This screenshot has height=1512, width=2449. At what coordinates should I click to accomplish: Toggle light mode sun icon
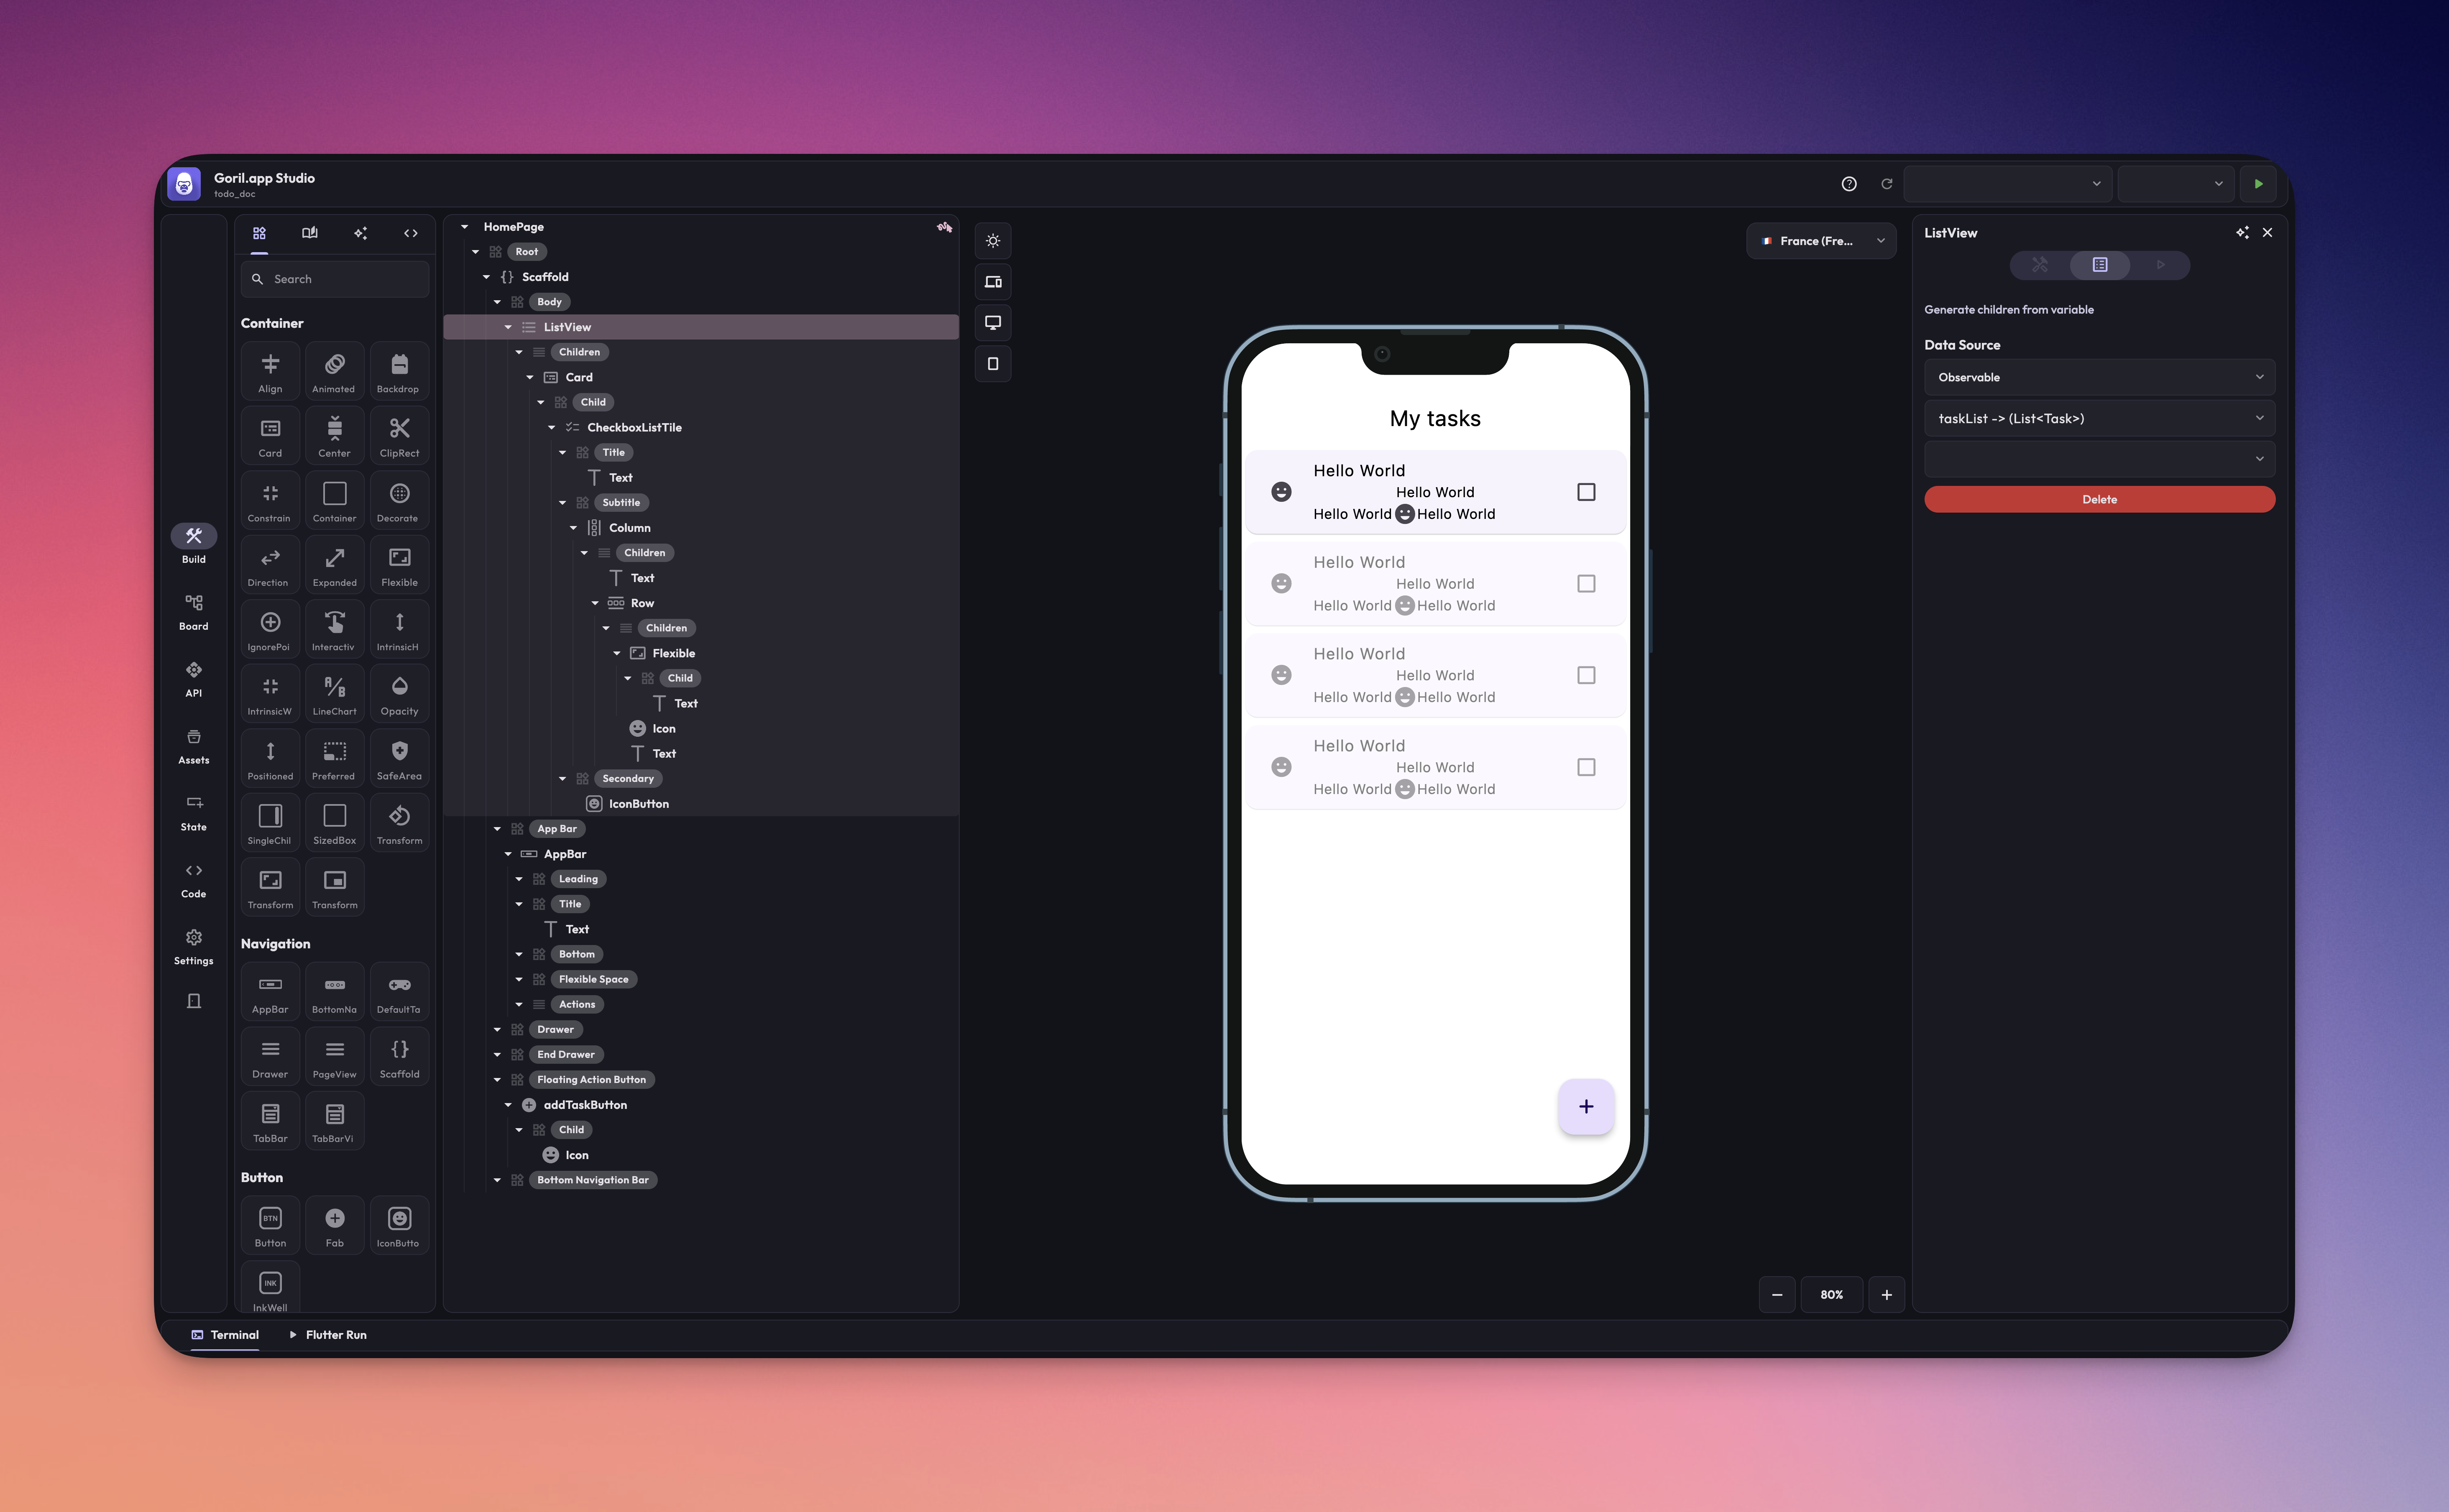coord(992,241)
